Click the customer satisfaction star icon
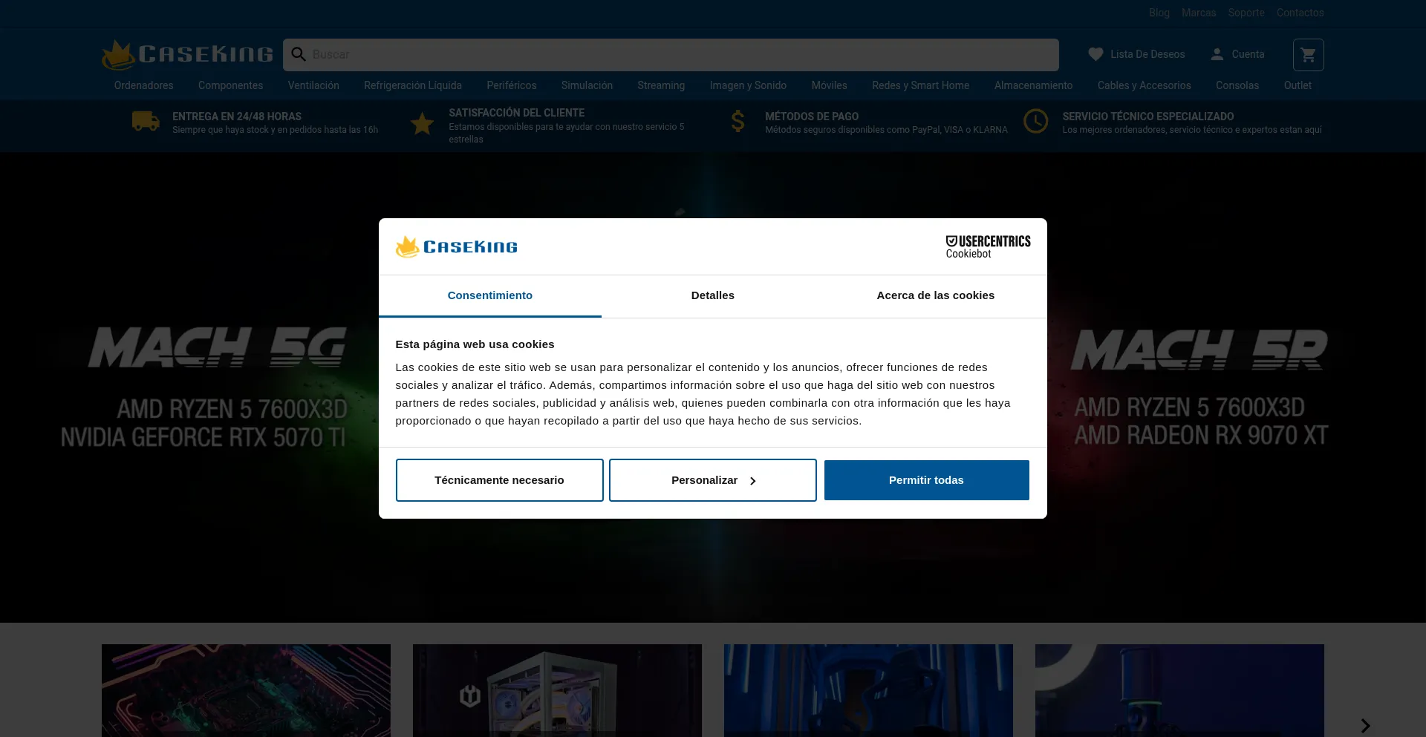Screen dimensions: 1426x737 tap(422, 123)
